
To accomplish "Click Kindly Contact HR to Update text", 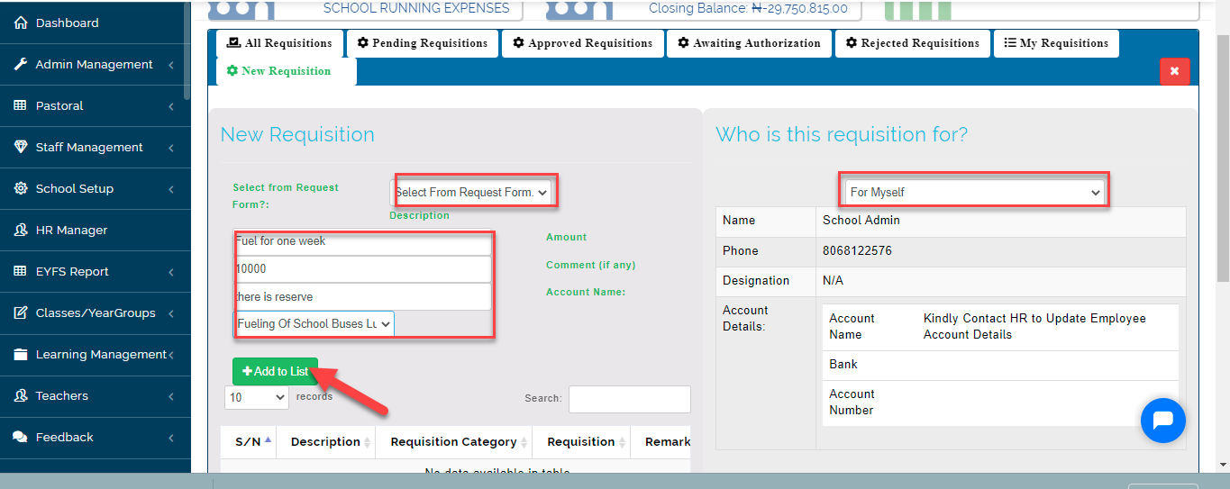I will point(1034,326).
